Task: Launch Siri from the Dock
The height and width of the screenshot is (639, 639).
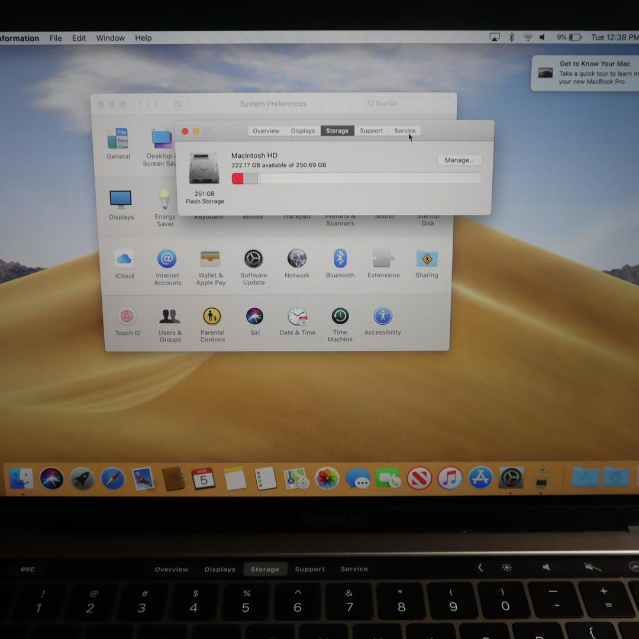Action: [51, 479]
